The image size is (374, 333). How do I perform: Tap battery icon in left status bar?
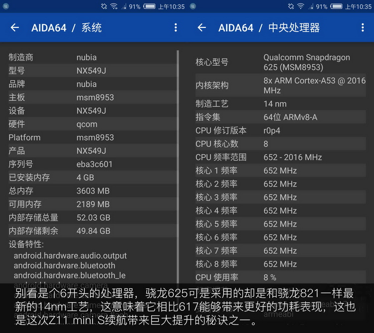tap(149, 6)
